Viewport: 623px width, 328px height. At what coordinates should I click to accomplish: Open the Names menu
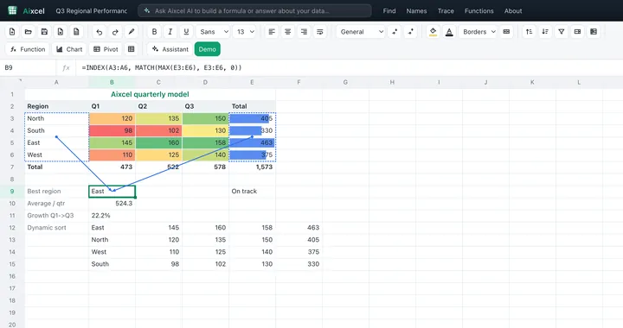[416, 10]
